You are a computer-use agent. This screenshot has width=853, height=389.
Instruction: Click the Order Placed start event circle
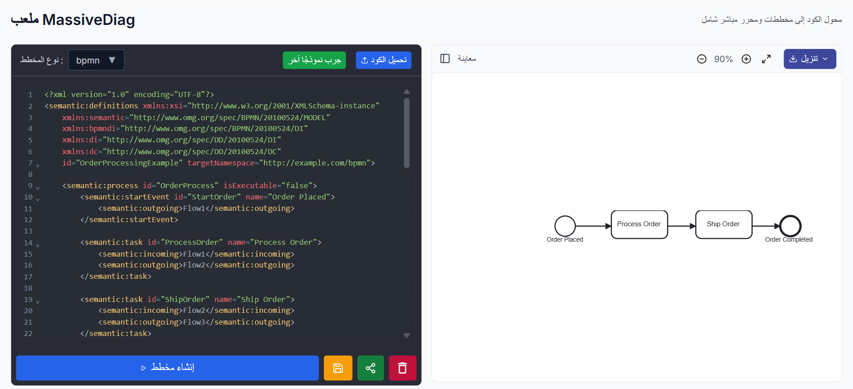point(565,226)
